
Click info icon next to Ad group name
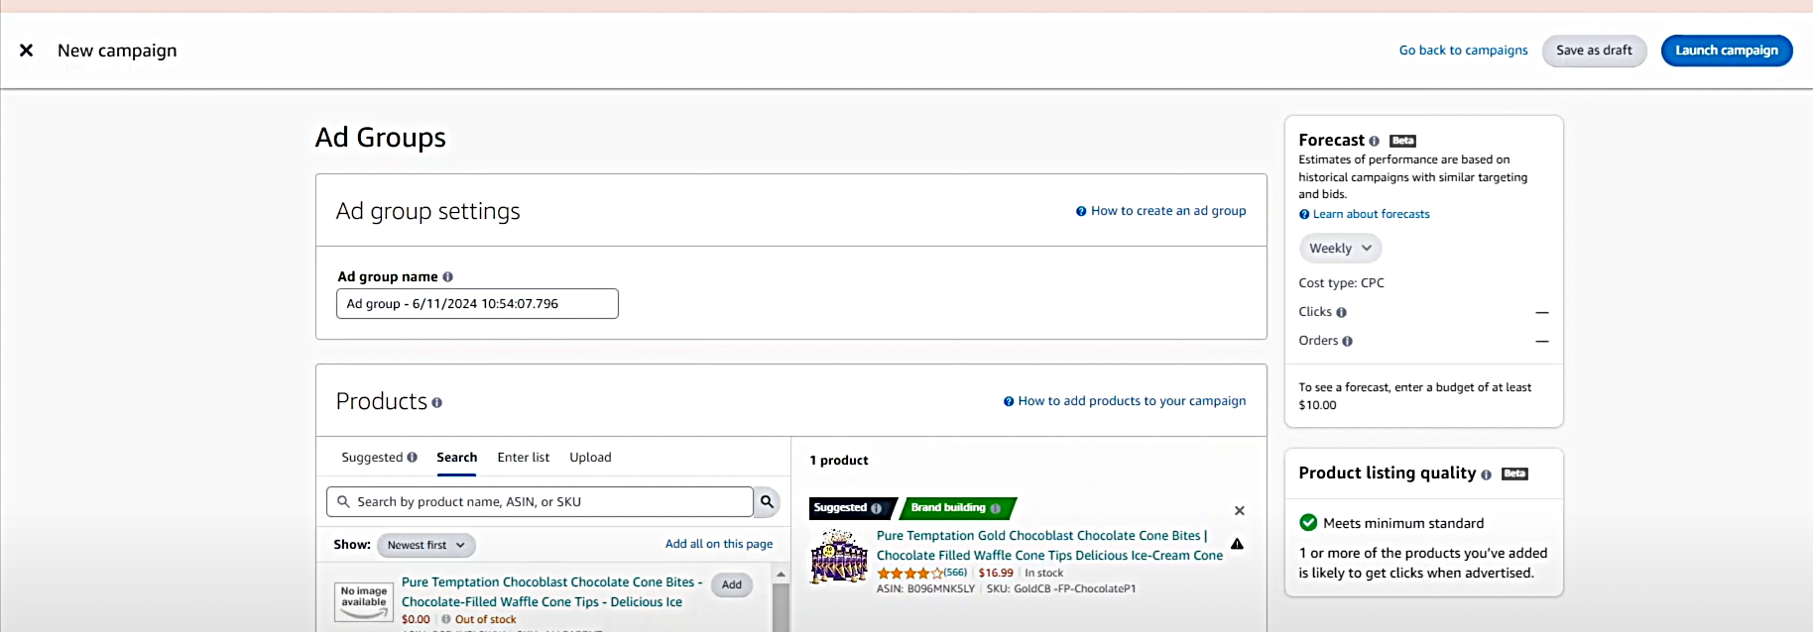(447, 277)
